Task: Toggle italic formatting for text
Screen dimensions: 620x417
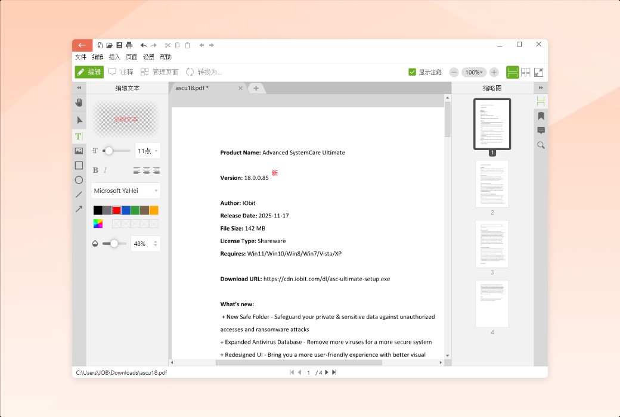Action: click(x=104, y=170)
